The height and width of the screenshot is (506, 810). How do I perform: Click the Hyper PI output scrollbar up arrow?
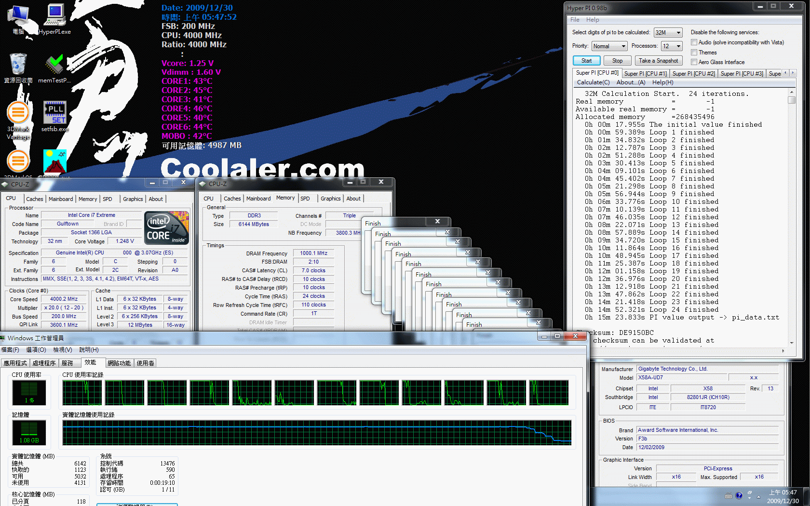(x=792, y=92)
